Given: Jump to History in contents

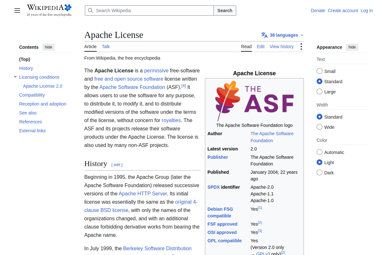Looking at the screenshot, I should pyautogui.click(x=26, y=68).
